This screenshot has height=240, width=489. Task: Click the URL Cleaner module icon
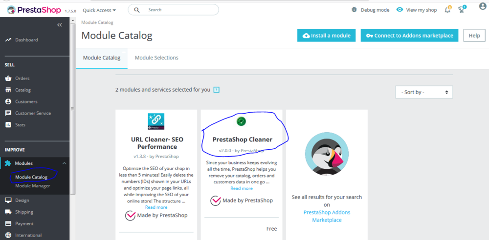point(156,121)
